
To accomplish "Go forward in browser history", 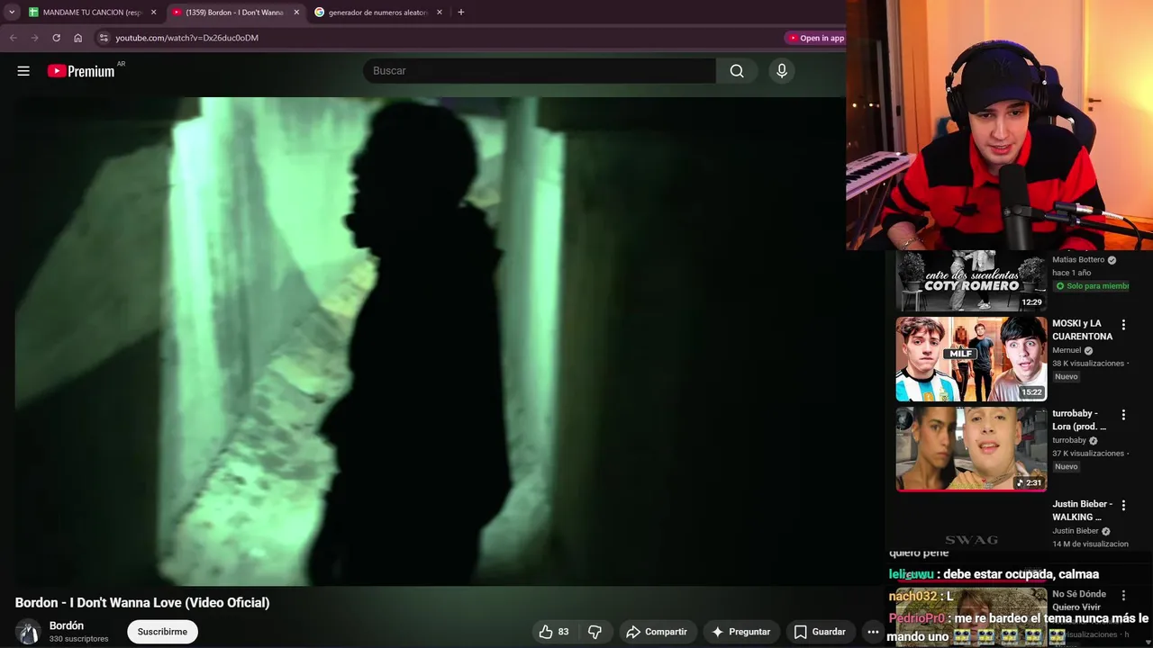I will 34,38.
